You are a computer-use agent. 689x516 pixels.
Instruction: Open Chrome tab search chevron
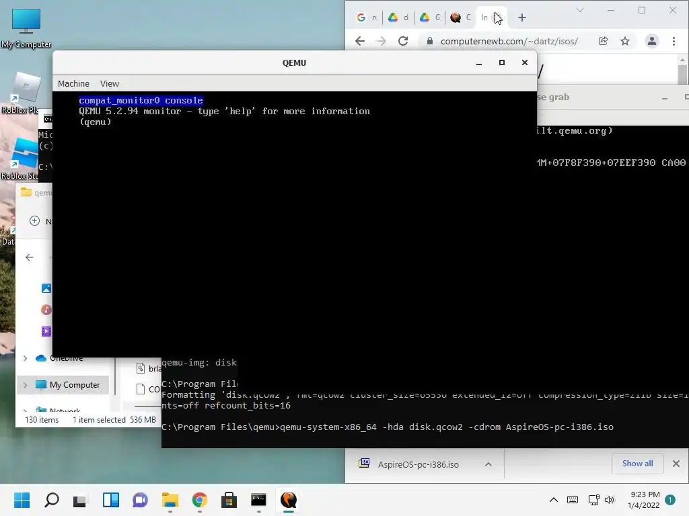tap(580, 10)
